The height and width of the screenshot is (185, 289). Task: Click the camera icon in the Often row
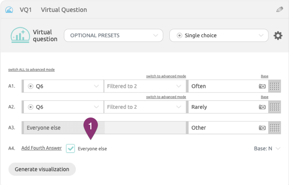coord(262,86)
